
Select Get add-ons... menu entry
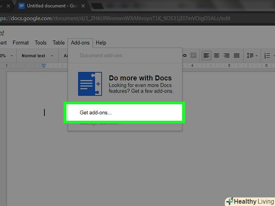point(125,112)
